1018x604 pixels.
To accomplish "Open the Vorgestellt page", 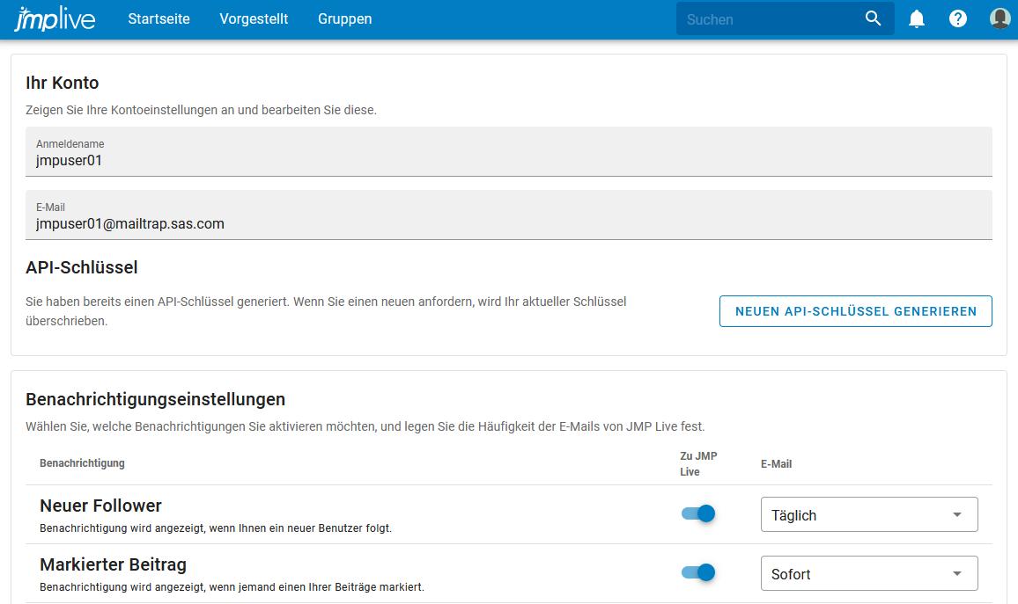I will tap(254, 18).
